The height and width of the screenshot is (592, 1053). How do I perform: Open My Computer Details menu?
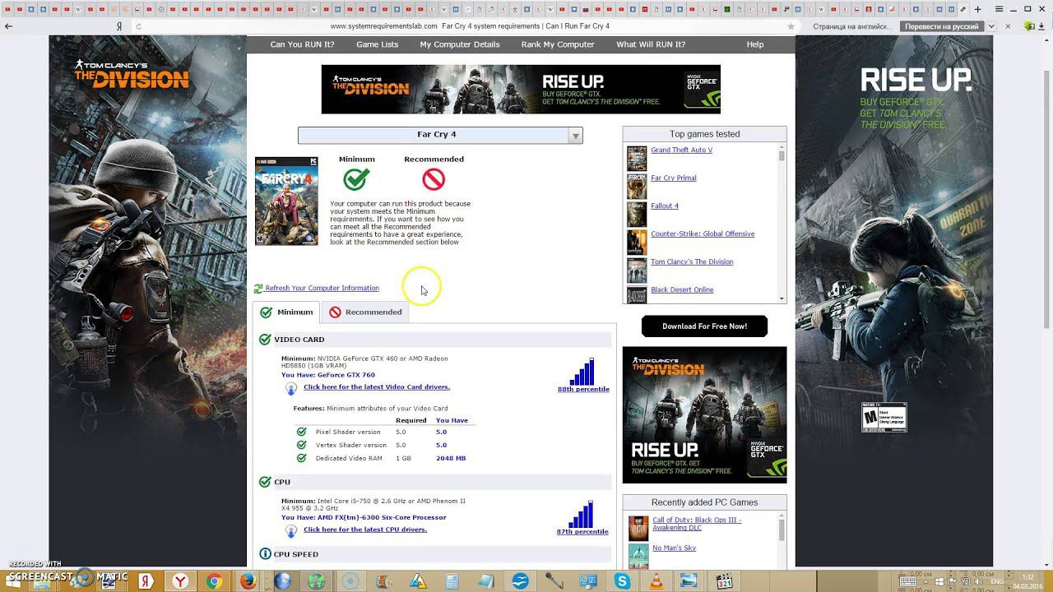(460, 44)
